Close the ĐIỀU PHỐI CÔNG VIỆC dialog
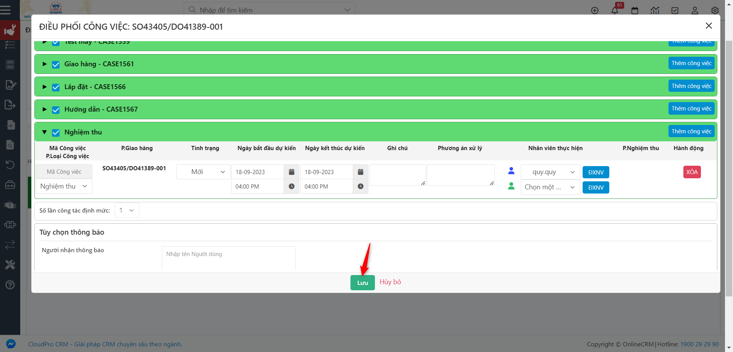The width and height of the screenshot is (733, 352). tap(709, 26)
